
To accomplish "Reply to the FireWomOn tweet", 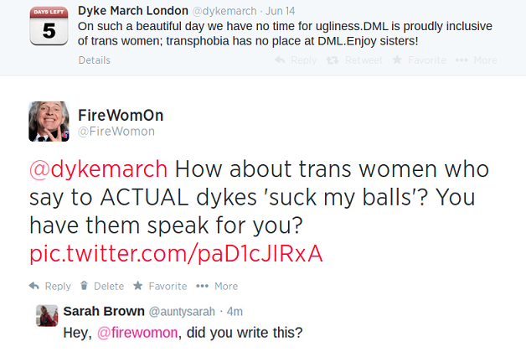I will 52,286.
